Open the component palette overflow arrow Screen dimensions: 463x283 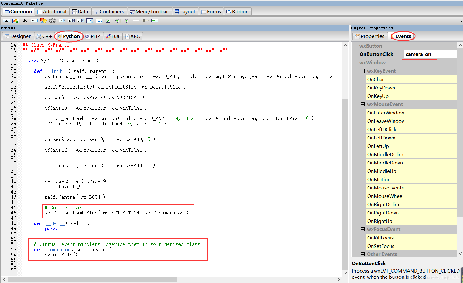click(x=461, y=21)
